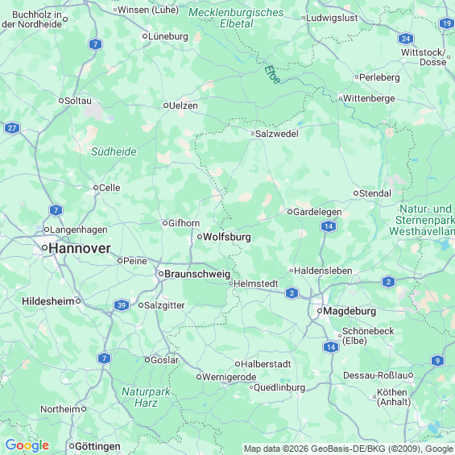Image resolution: width=455 pixels, height=455 pixels.
Task: Click the A 19 highway shield icon
Action: click(x=447, y=23)
